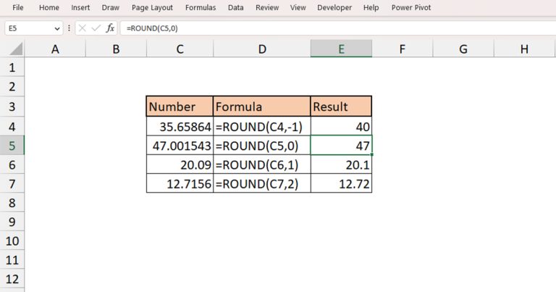Click the =ROUND(C7,2) formula cell
The image size is (556, 292).
point(262,184)
